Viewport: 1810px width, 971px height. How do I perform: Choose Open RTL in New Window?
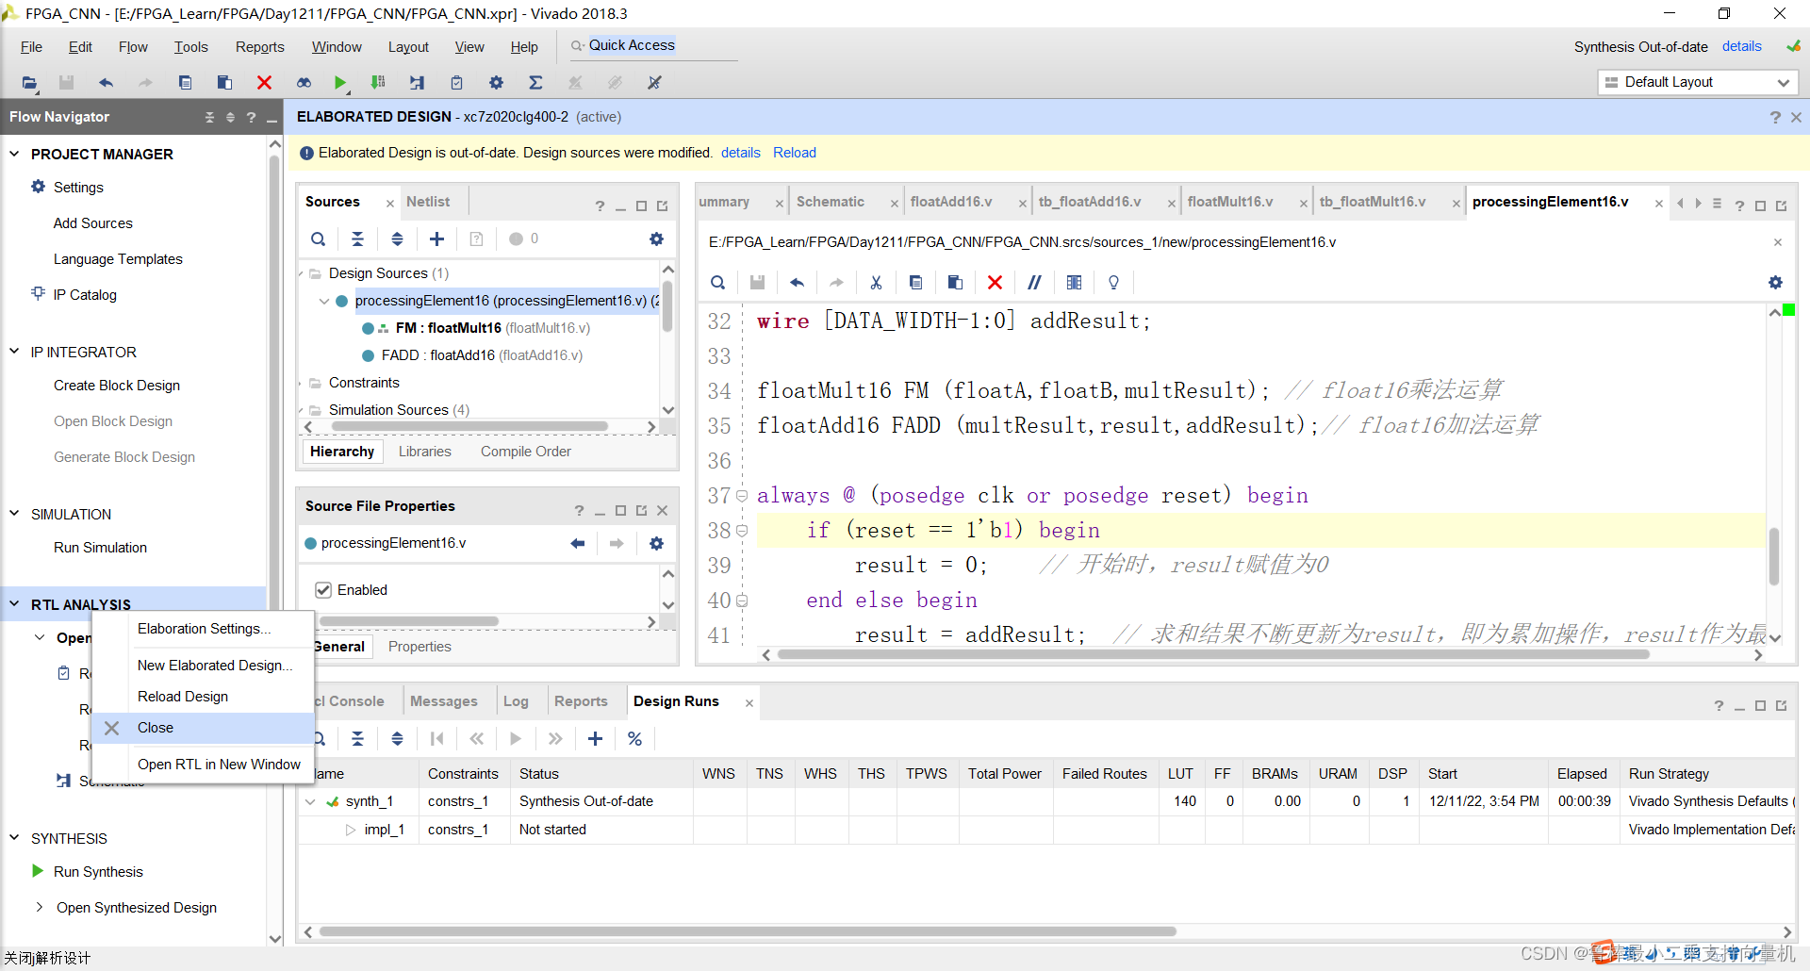[x=219, y=765]
